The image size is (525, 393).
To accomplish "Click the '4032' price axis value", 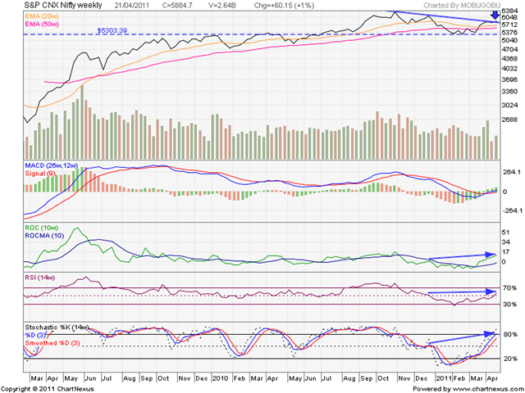I will pyautogui.click(x=509, y=69).
